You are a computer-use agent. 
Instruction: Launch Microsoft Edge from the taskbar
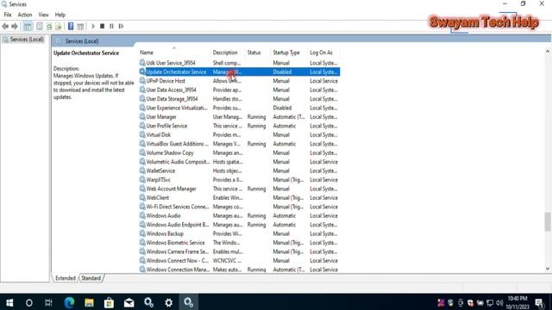click(69, 302)
